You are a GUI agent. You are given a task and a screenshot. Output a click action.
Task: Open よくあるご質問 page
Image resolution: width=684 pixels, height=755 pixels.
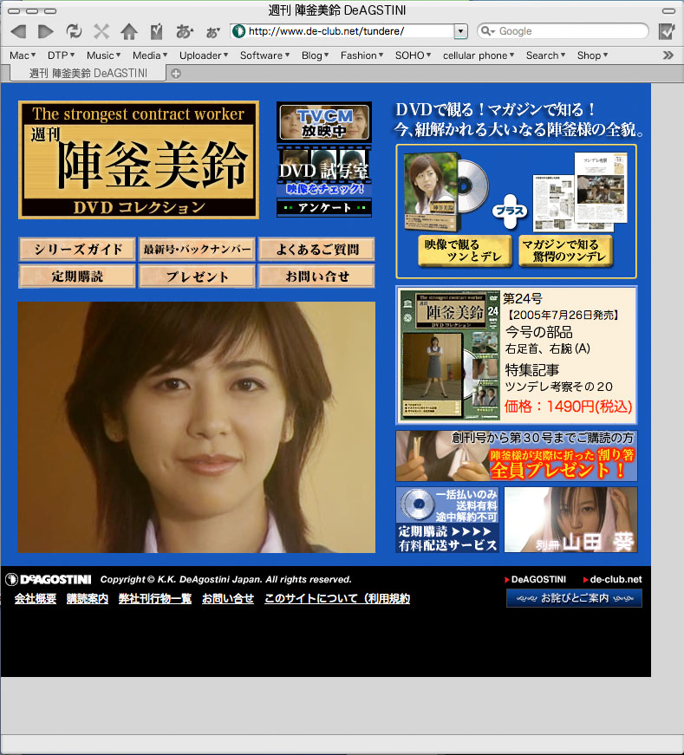tap(317, 249)
